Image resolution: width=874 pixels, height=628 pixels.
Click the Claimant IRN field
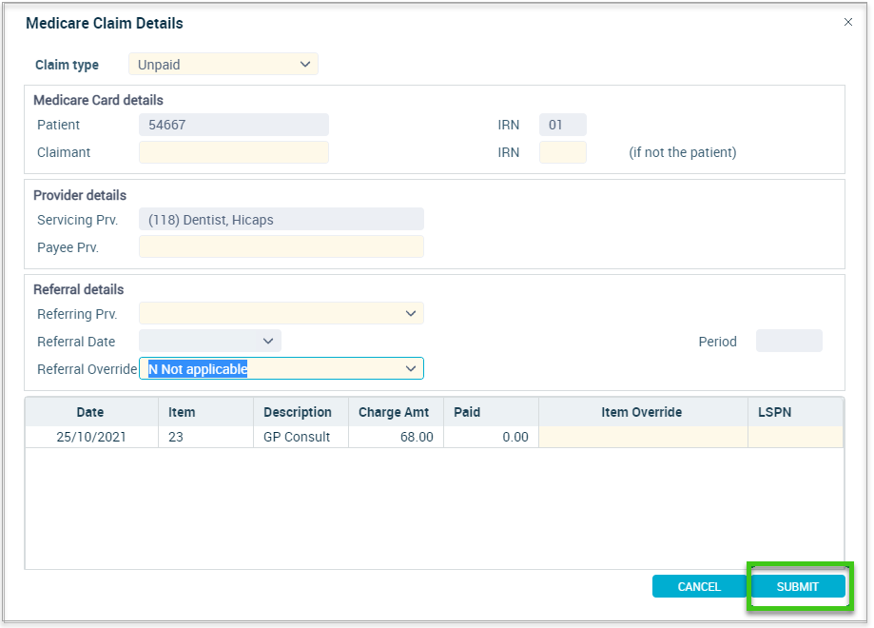(x=563, y=152)
